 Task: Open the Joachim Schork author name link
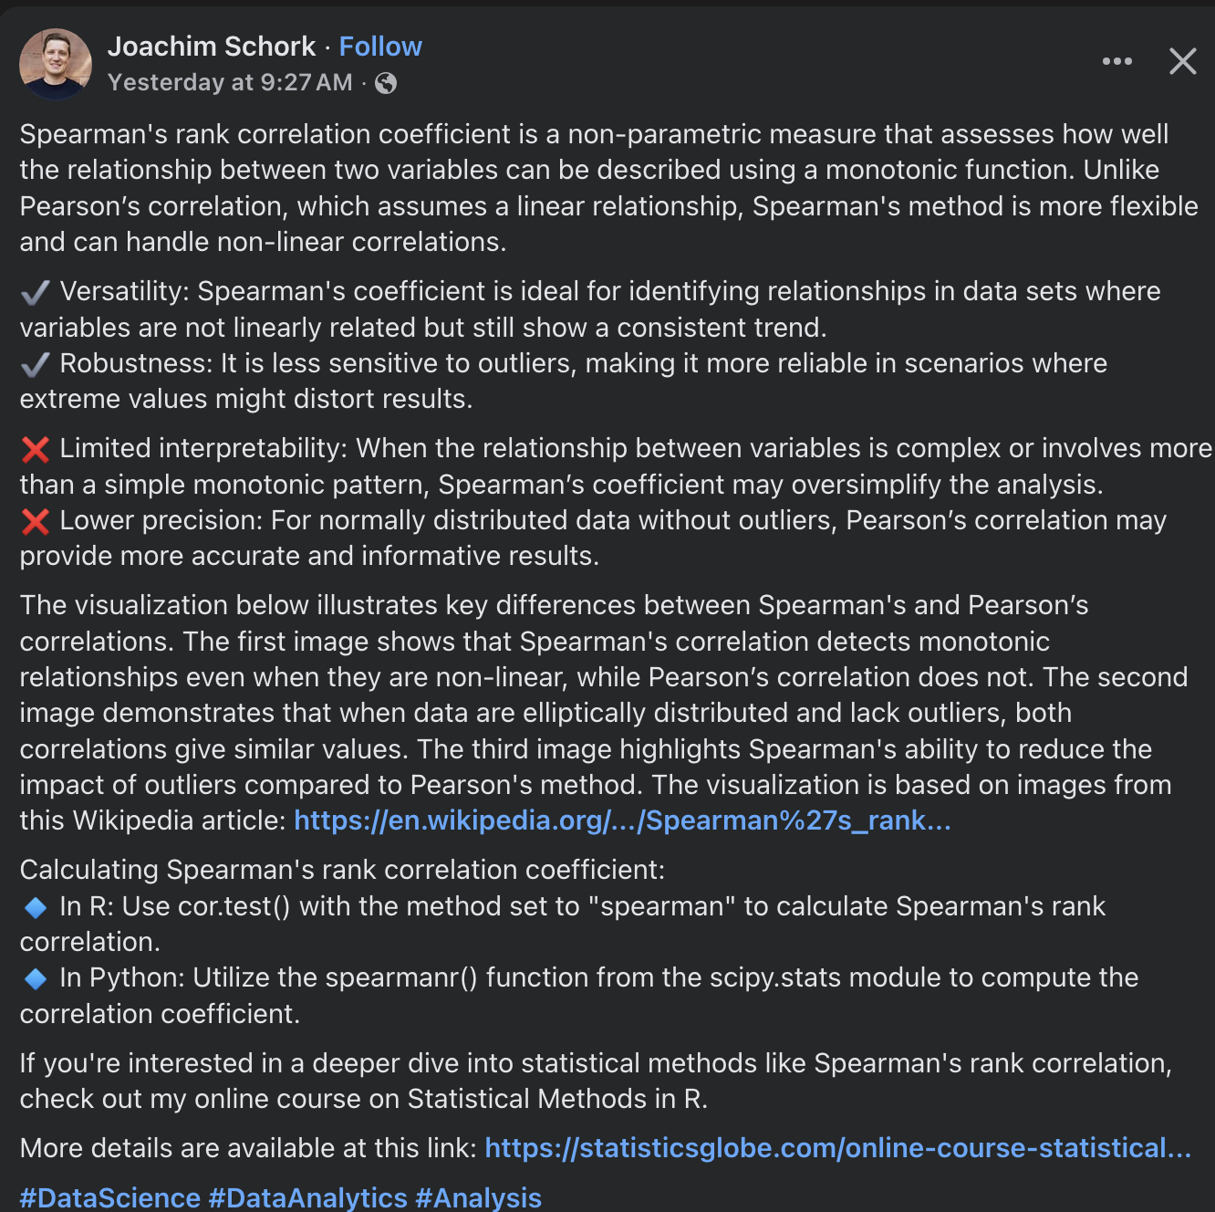(212, 47)
